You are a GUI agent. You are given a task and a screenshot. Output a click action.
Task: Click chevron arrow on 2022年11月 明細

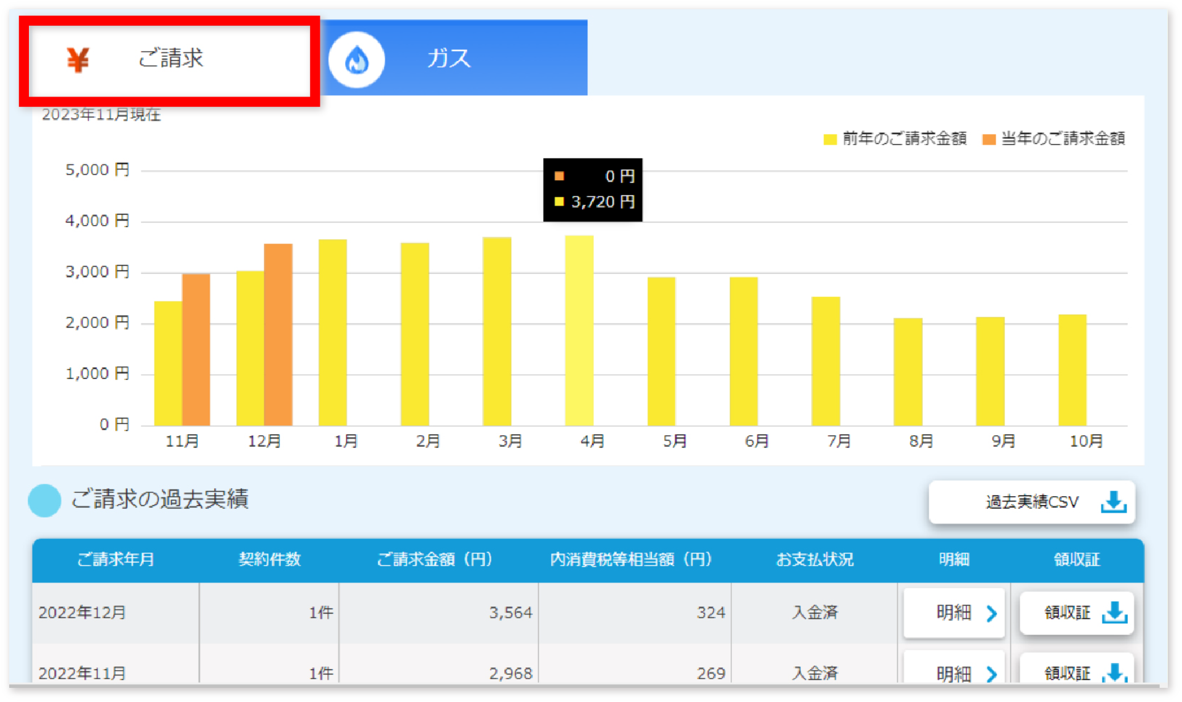click(x=991, y=674)
